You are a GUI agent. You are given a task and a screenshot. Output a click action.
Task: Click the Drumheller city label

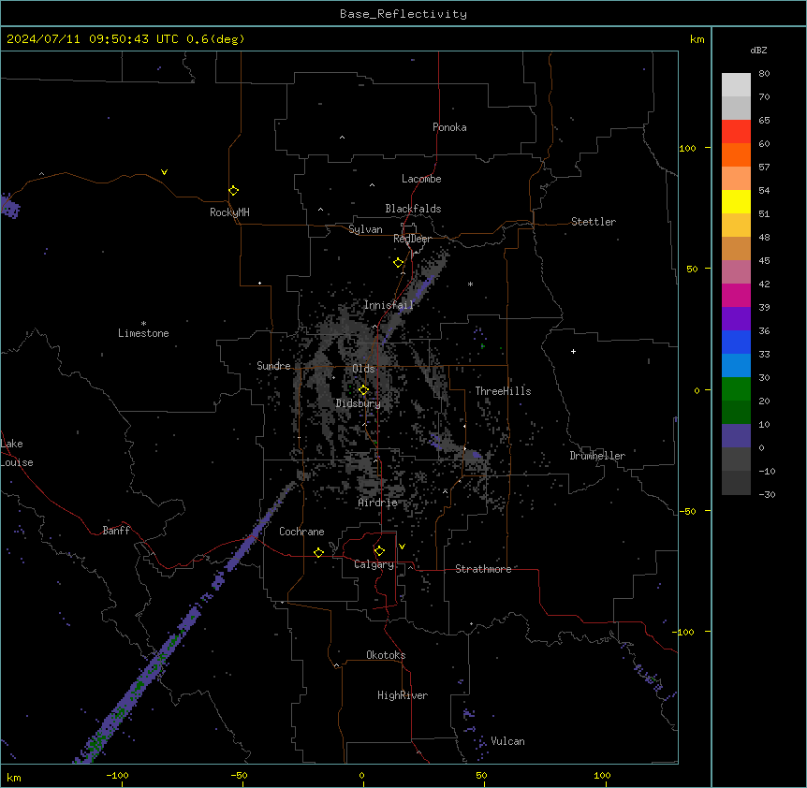597,456
